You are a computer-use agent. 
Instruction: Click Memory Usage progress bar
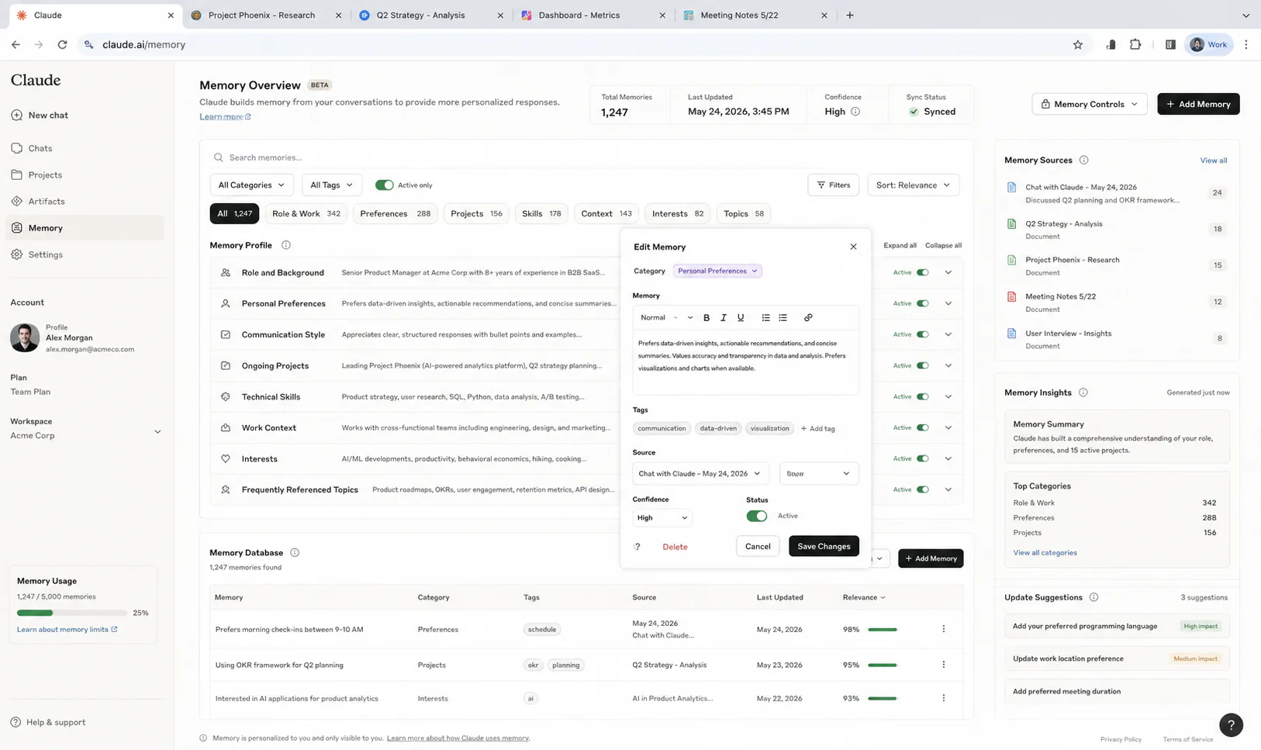[72, 613]
